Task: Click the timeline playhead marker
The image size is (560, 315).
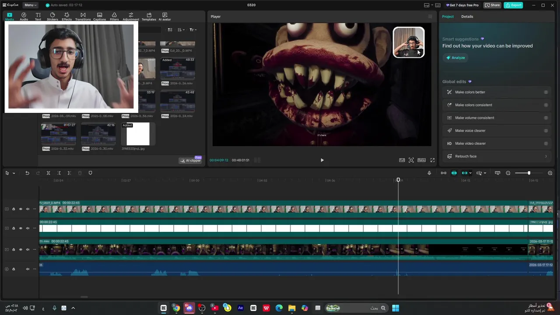Action: [x=398, y=180]
